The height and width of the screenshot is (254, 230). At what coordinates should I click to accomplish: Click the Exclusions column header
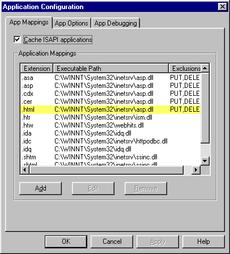coord(185,68)
